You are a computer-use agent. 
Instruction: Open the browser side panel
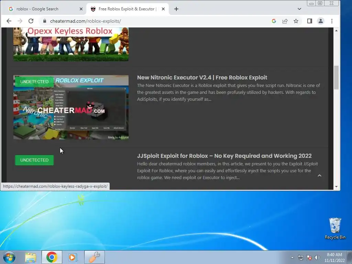click(310, 21)
